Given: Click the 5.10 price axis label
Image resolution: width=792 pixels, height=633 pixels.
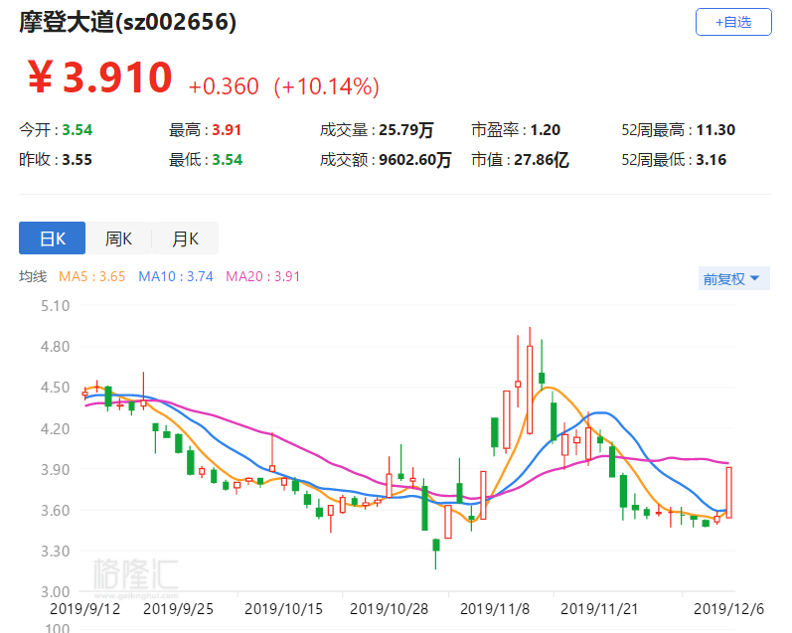Looking at the screenshot, I should coord(55,306).
